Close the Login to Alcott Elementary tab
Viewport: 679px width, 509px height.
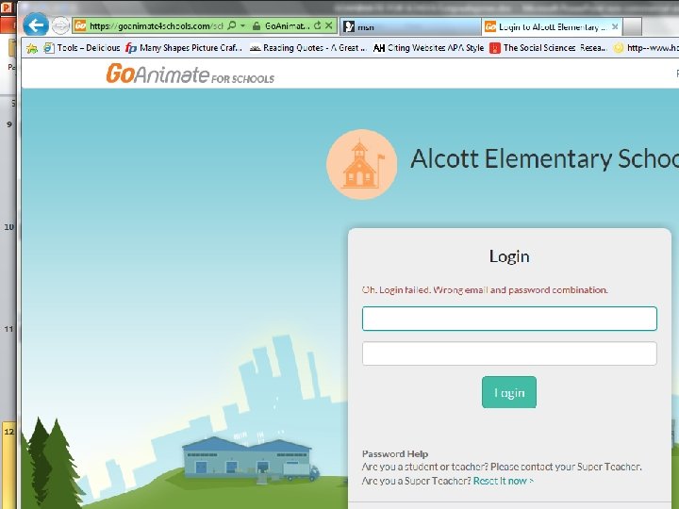(x=615, y=26)
